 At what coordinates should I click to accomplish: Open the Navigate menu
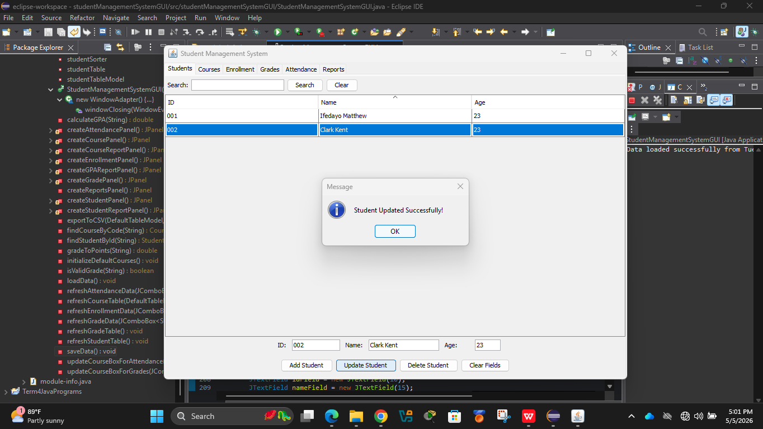pos(116,18)
